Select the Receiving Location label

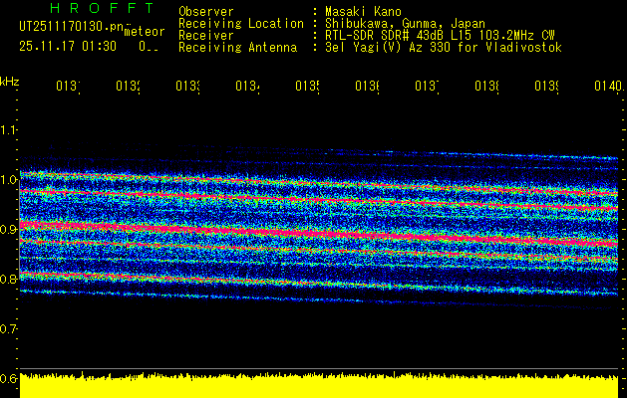[240, 23]
